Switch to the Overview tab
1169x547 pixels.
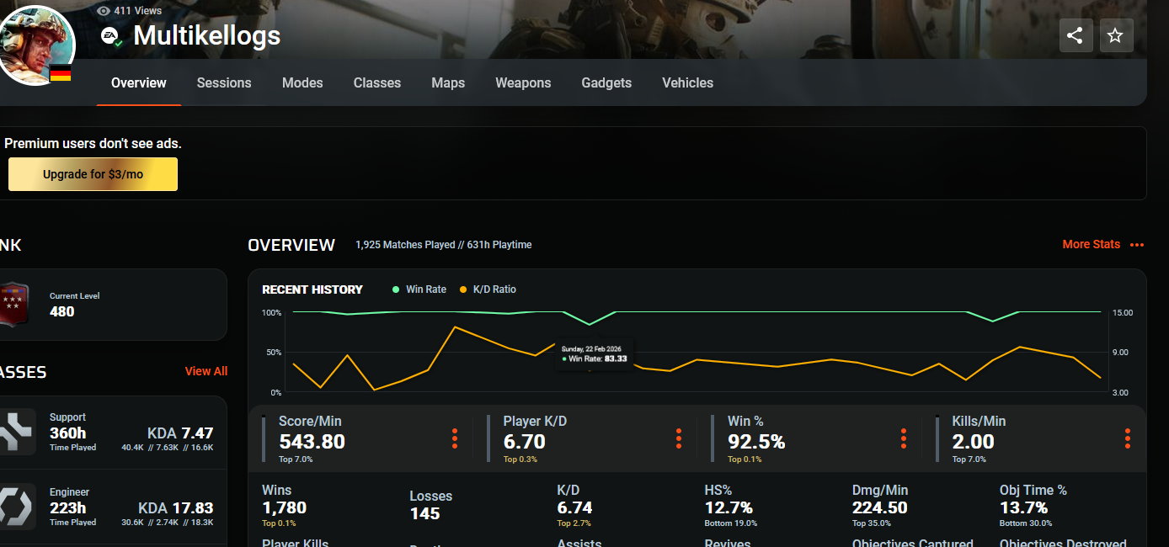pos(139,82)
